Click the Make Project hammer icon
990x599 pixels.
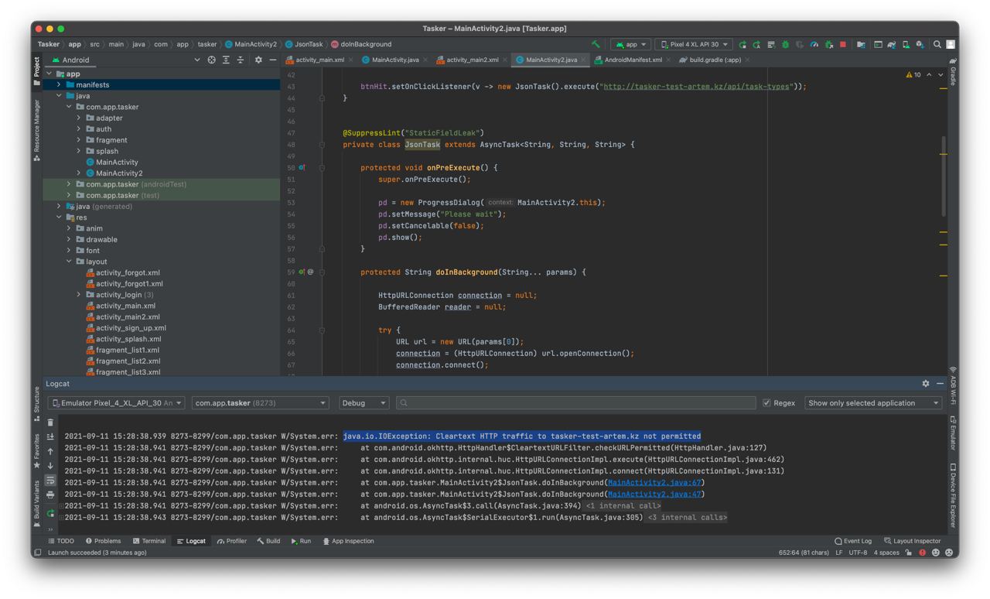[x=596, y=44]
